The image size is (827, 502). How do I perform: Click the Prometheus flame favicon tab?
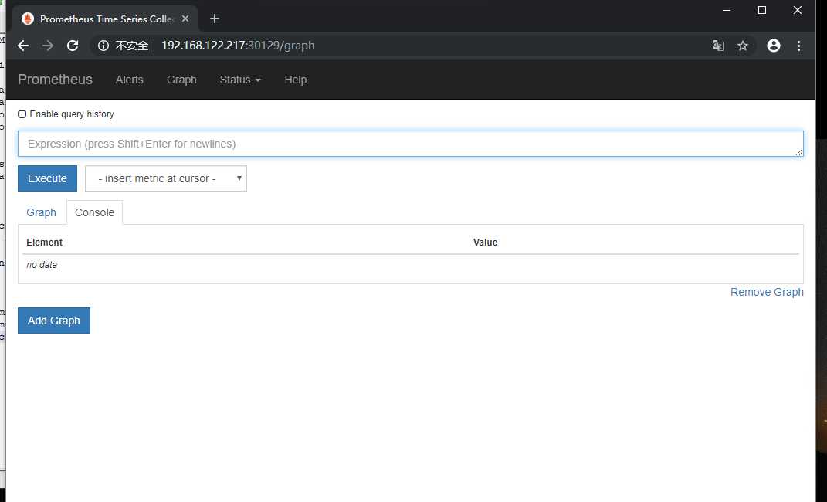[x=28, y=19]
